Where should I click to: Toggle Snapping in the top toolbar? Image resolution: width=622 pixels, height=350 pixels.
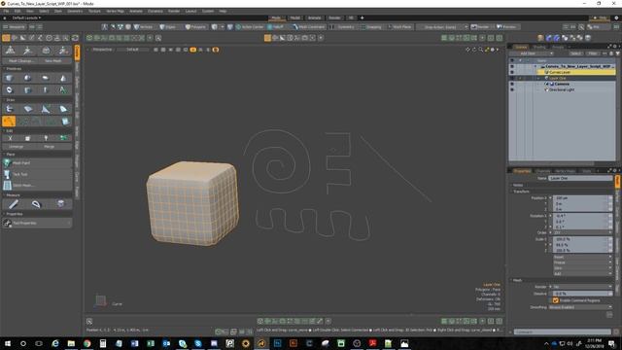coord(371,27)
